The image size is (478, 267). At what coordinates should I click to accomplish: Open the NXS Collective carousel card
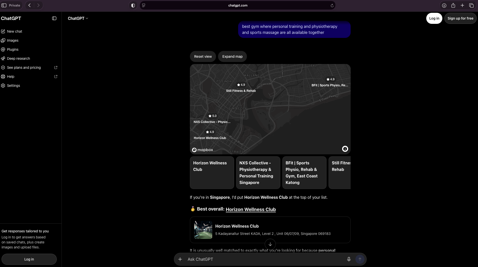tap(258, 173)
